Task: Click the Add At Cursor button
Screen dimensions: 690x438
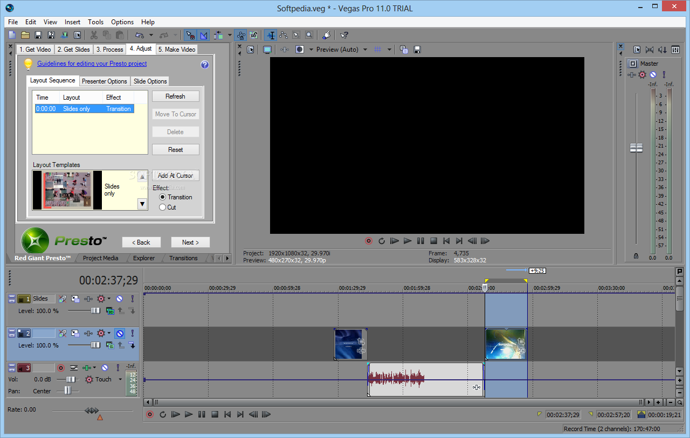Action: (175, 176)
